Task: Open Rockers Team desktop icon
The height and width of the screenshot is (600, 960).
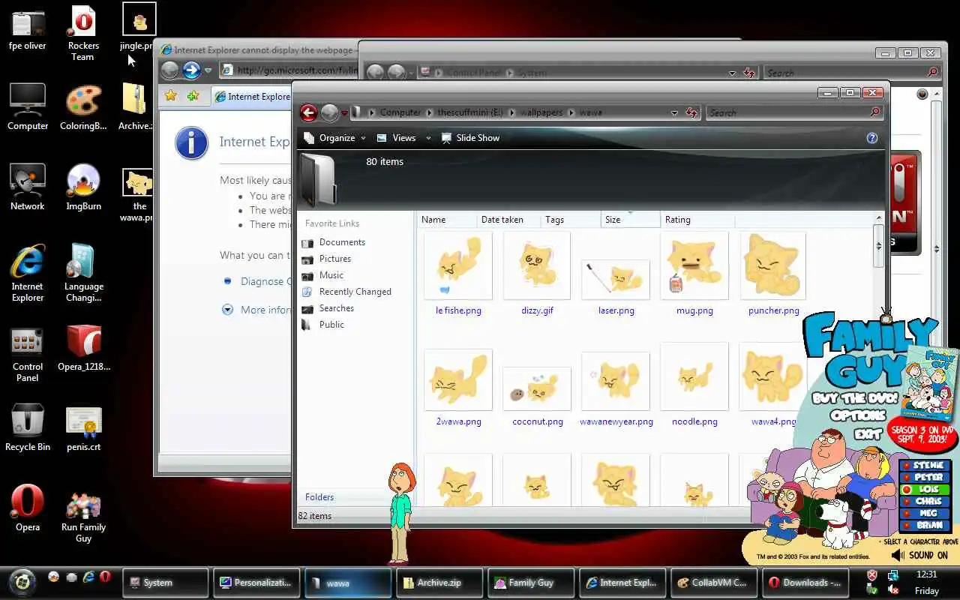Action: (83, 34)
